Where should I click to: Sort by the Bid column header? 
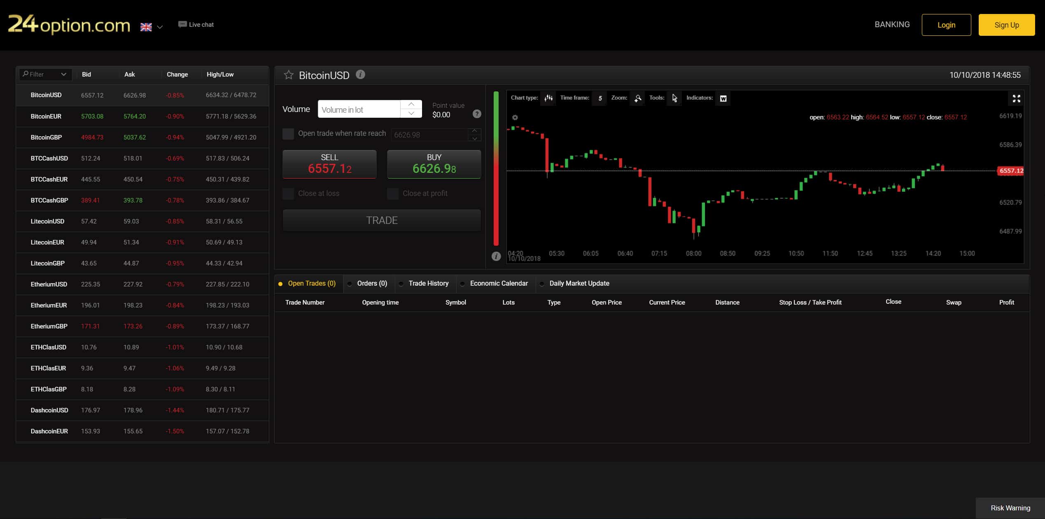(x=86, y=74)
